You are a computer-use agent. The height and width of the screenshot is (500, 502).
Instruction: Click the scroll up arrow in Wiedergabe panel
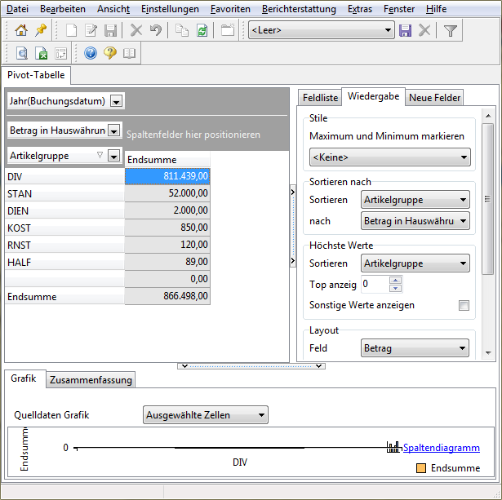[x=488, y=116]
